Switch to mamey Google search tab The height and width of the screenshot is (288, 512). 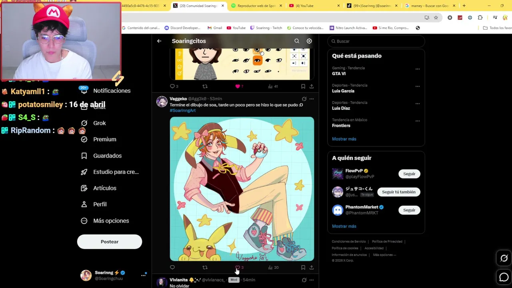(x=430, y=6)
